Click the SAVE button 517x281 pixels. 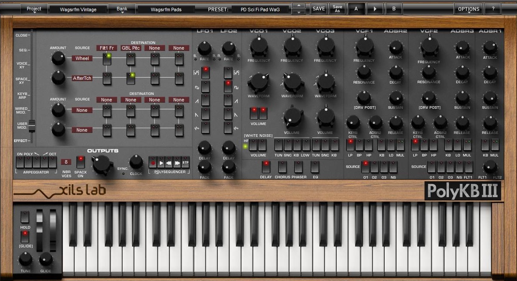pos(319,9)
